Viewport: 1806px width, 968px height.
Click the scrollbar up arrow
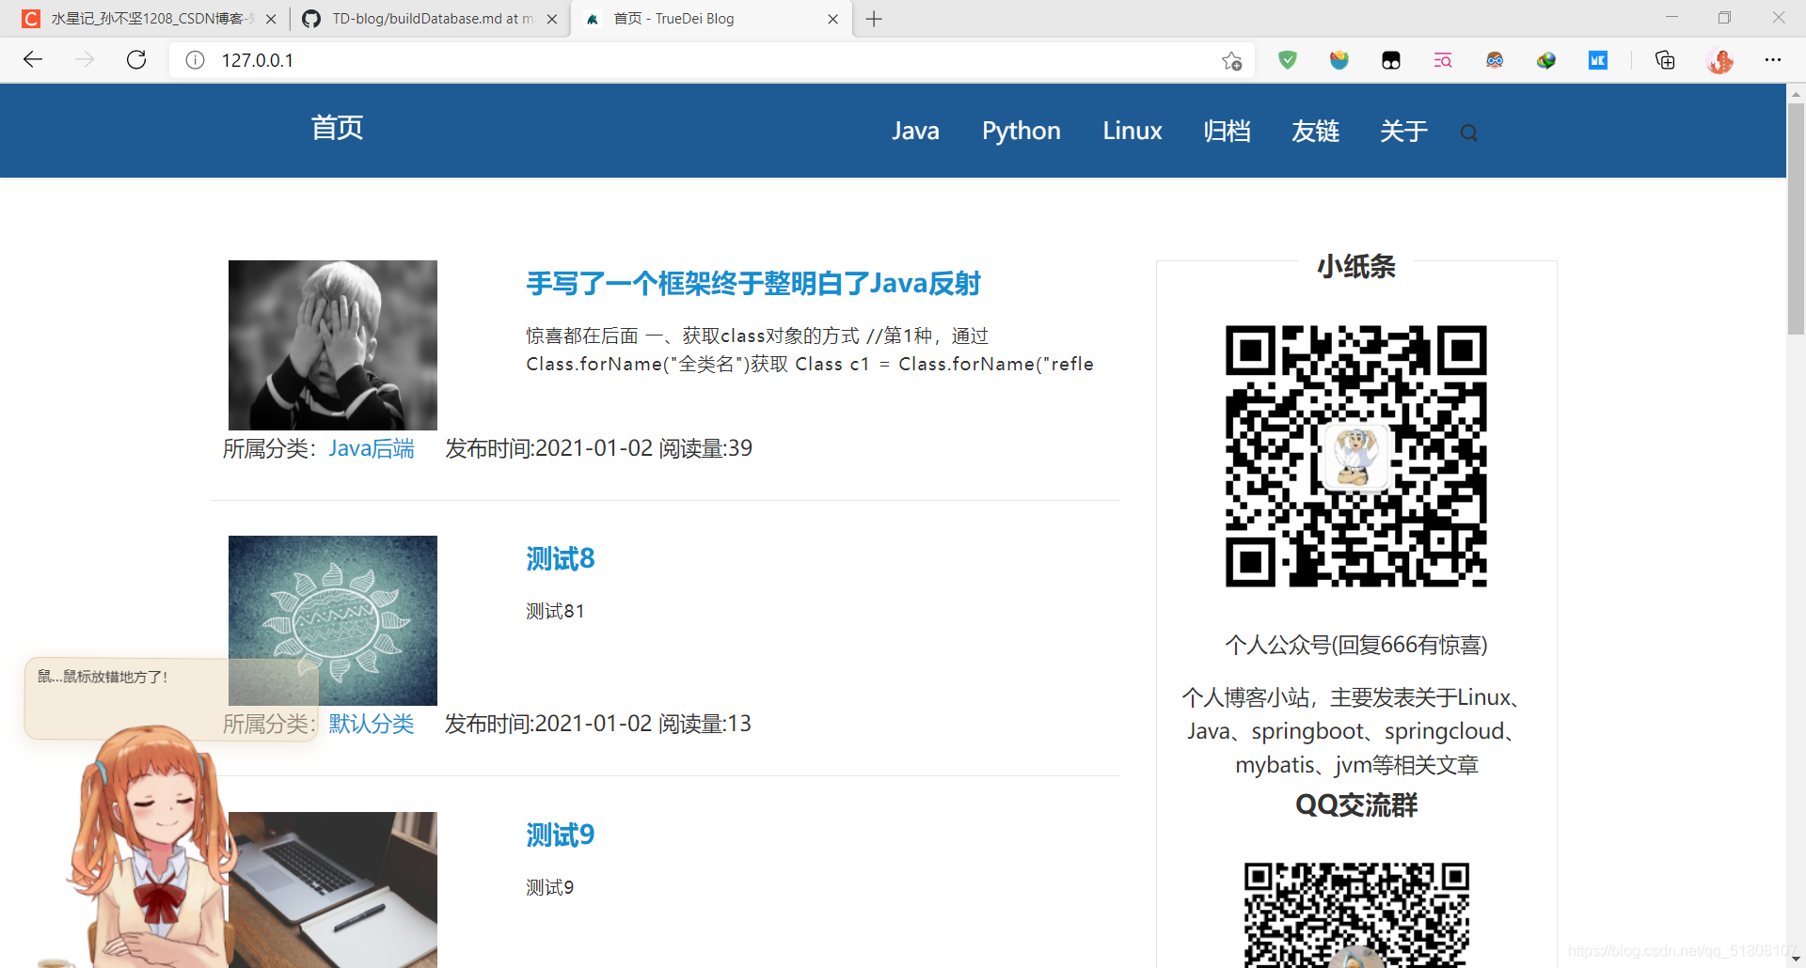pyautogui.click(x=1796, y=93)
